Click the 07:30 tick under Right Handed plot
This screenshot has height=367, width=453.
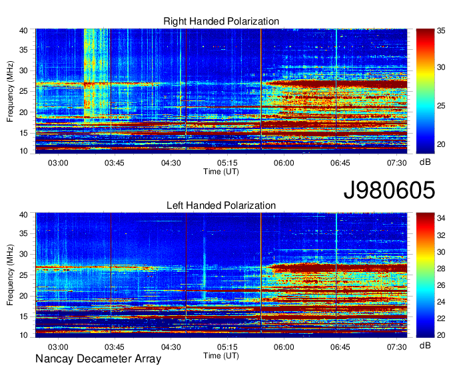tap(396, 163)
